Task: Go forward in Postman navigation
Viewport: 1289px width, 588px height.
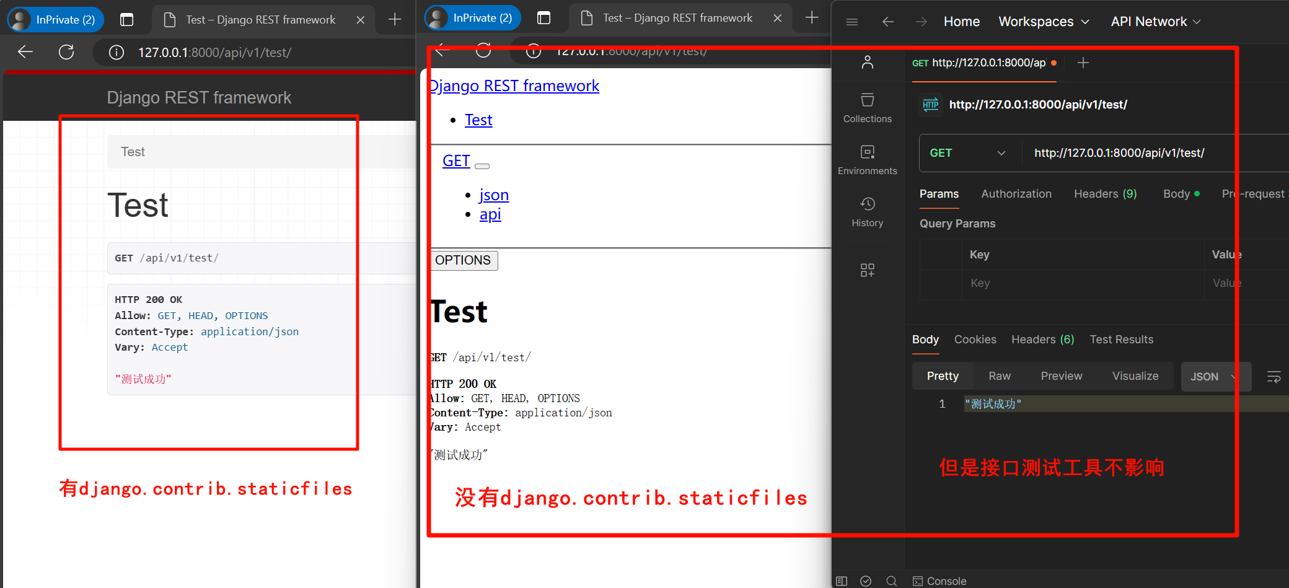Action: [x=922, y=22]
